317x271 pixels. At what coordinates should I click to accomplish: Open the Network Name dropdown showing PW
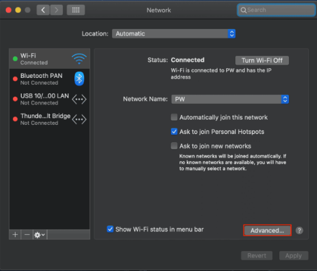[230, 99]
